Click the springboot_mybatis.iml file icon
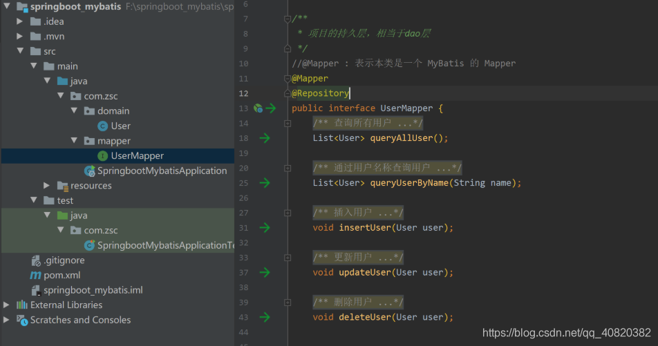The image size is (658, 346). click(36, 290)
